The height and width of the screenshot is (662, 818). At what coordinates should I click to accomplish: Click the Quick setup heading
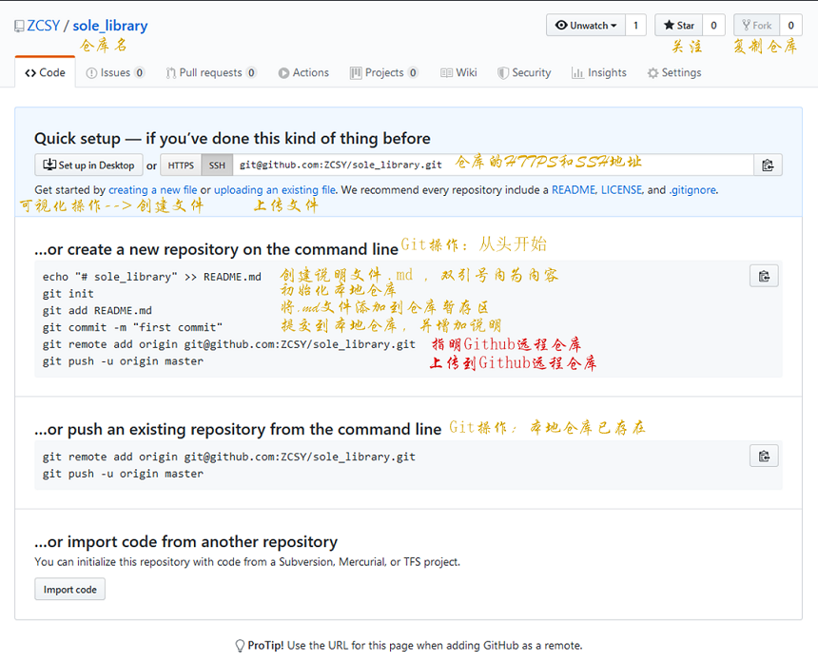232,138
